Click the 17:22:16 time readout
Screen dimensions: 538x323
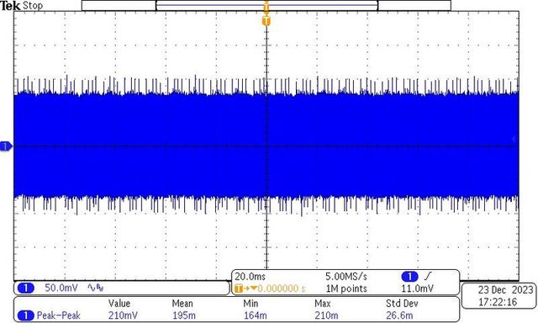click(x=498, y=302)
